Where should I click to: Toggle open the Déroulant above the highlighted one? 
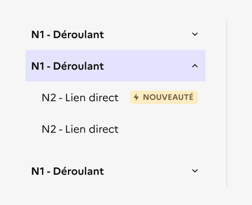(115, 34)
